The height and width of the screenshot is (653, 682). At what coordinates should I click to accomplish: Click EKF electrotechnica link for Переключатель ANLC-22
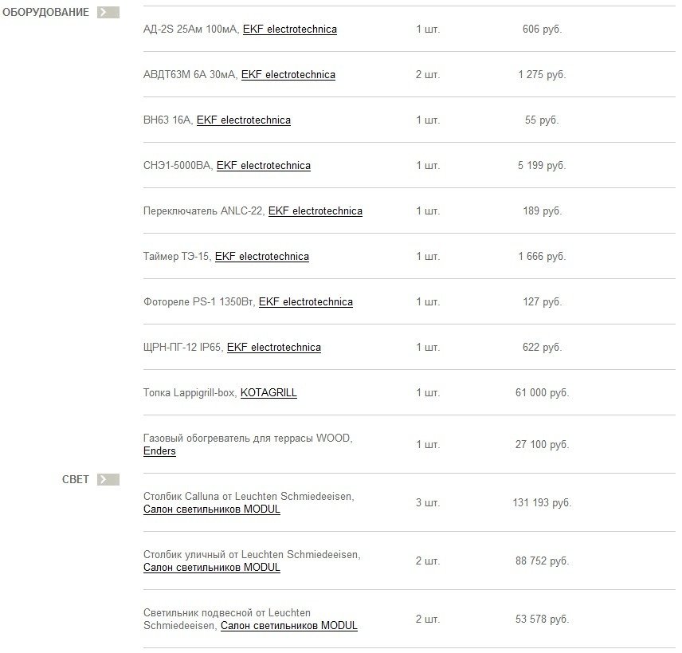(x=315, y=211)
